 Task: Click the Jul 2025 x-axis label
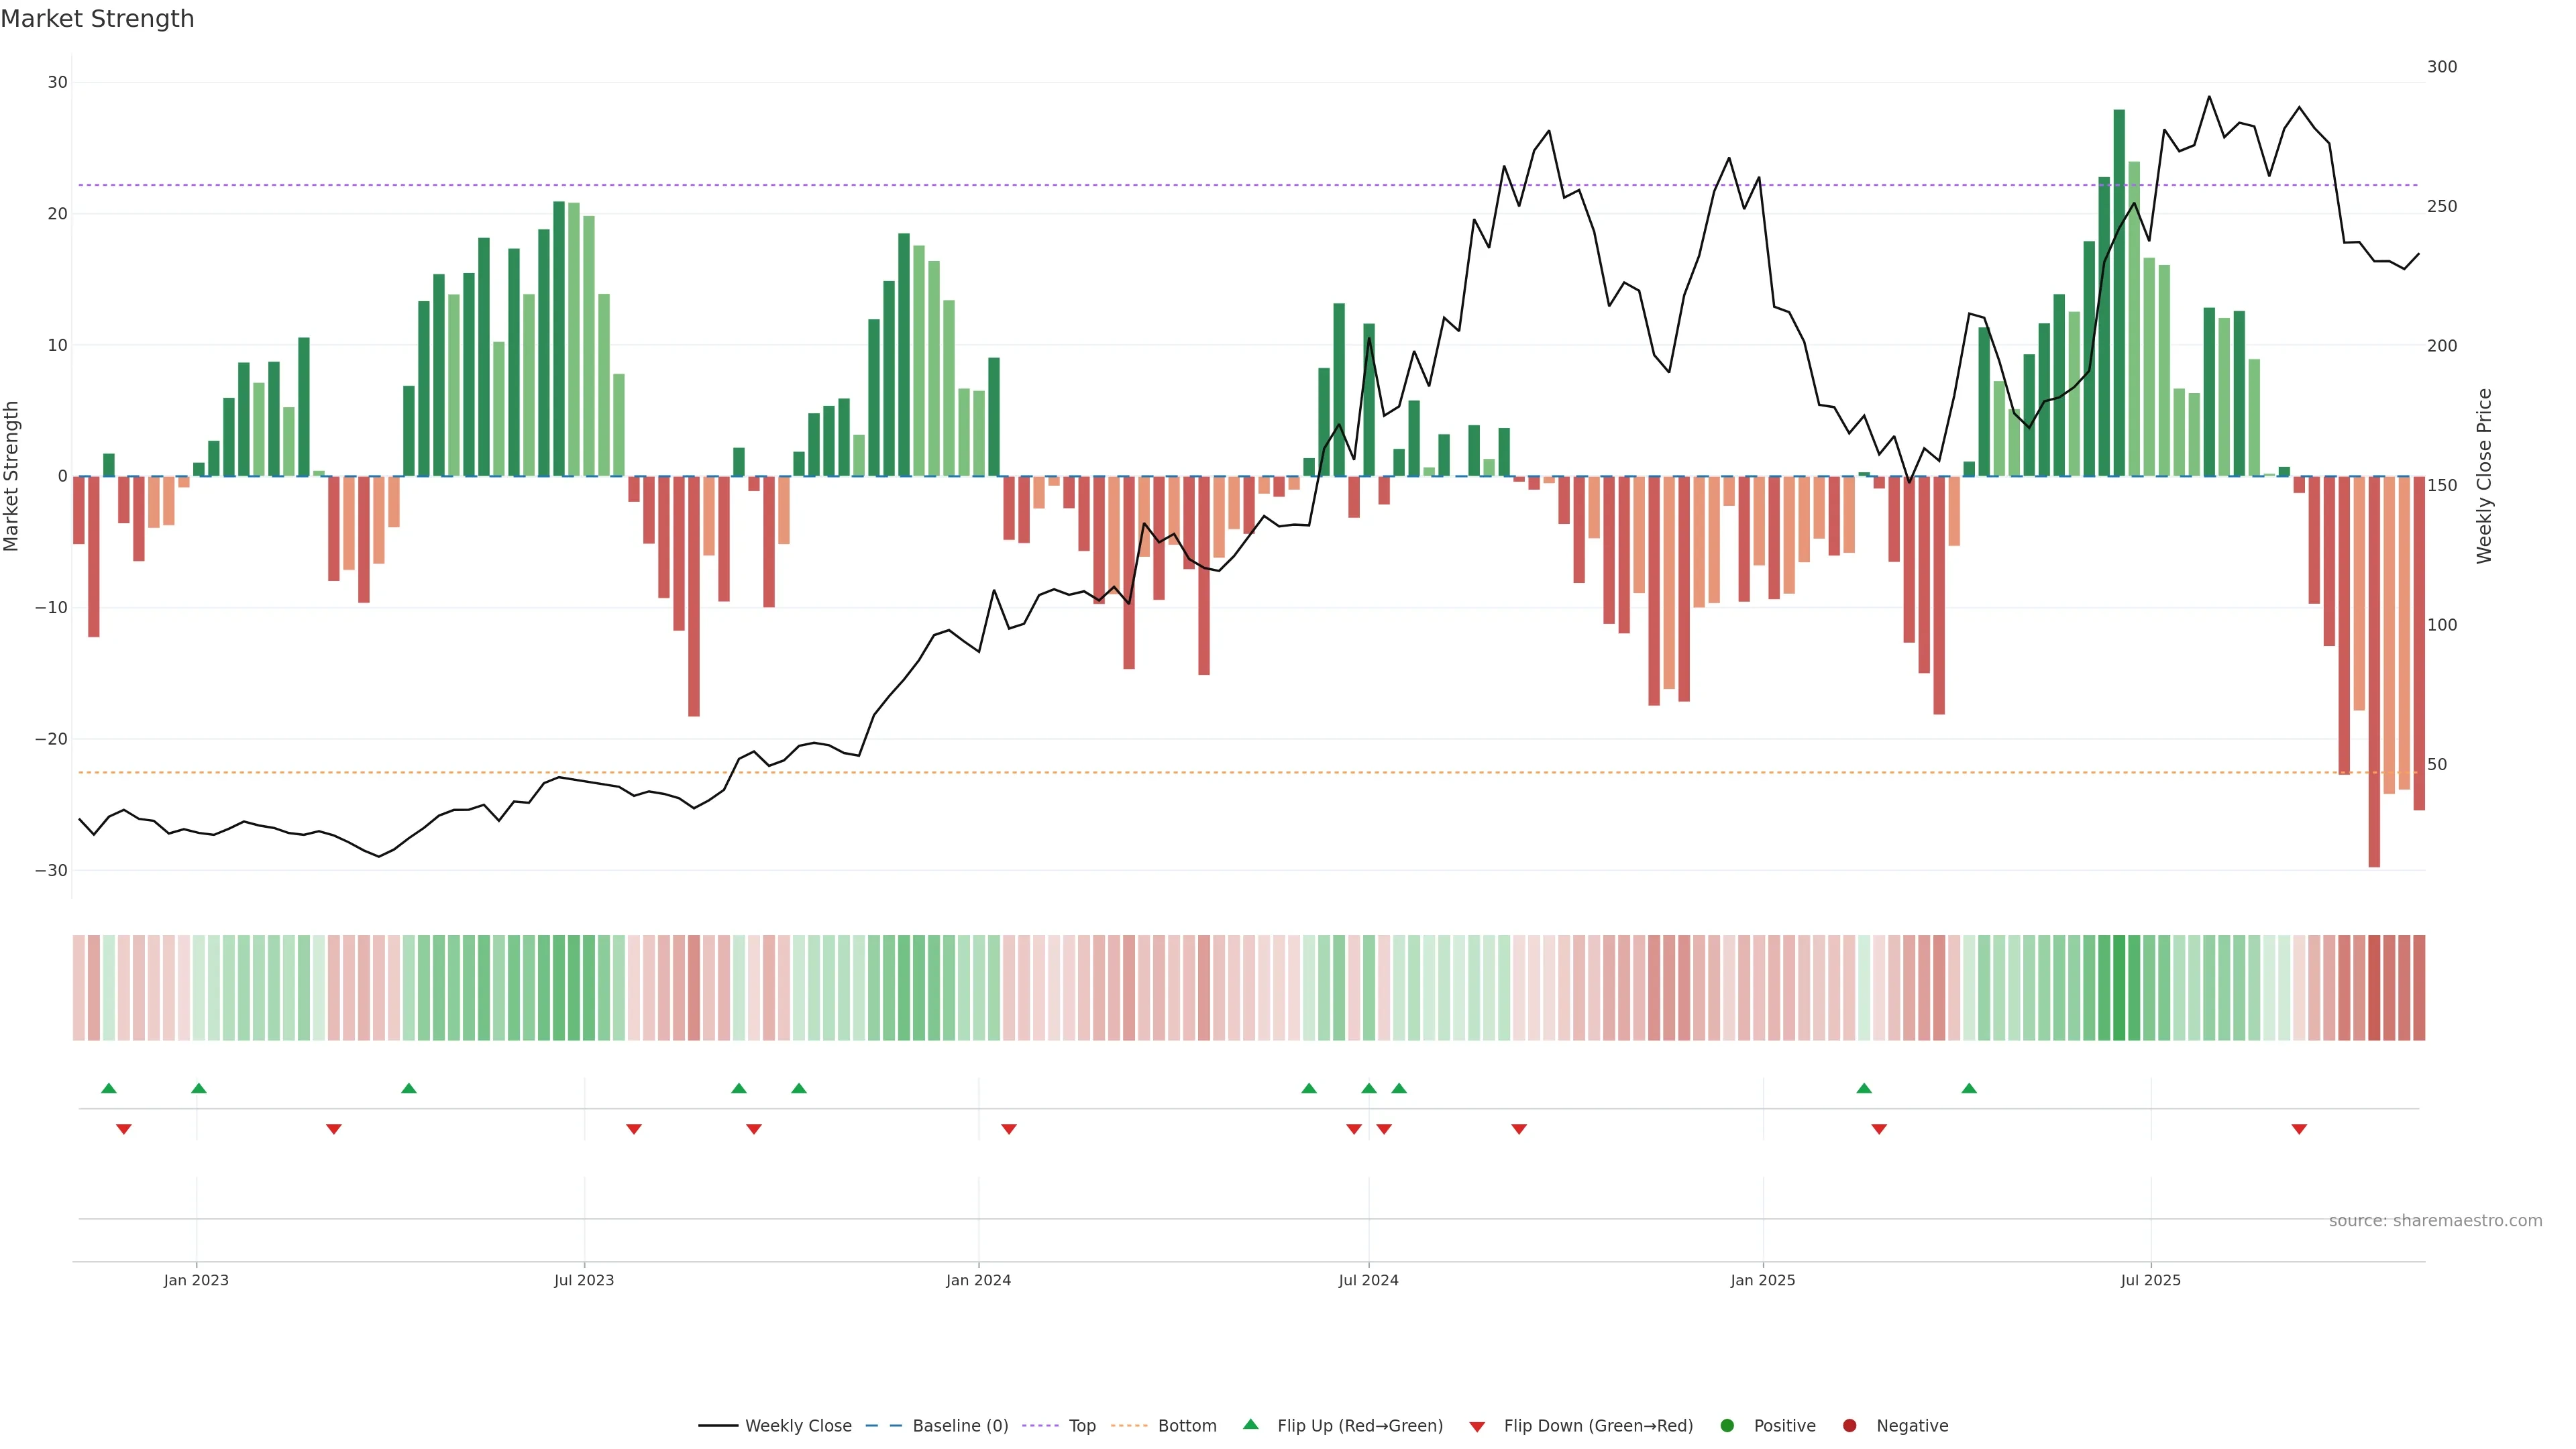point(2150,1280)
